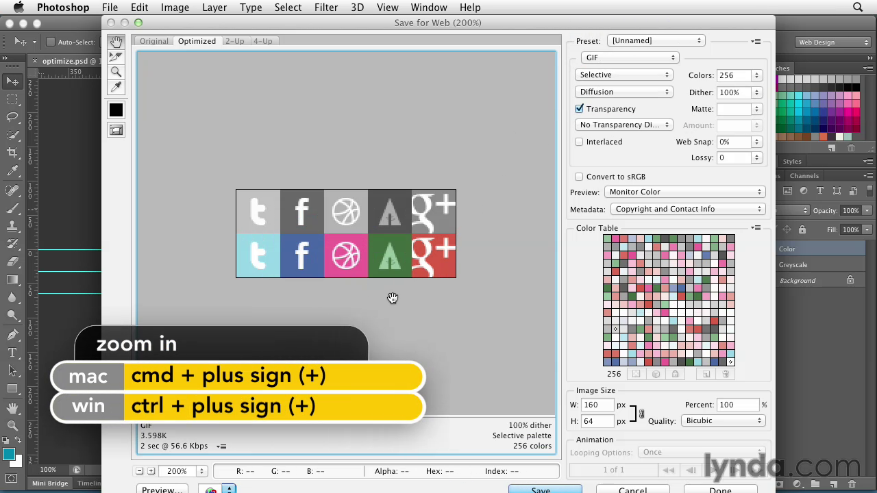The width and height of the screenshot is (877, 493).
Task: Click the Percent input field
Action: click(739, 405)
